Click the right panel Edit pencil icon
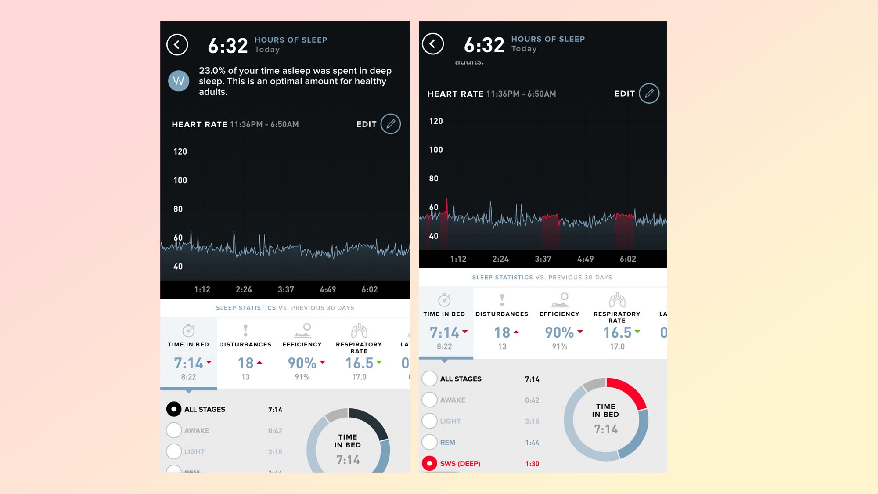Image resolution: width=878 pixels, height=494 pixels. [x=650, y=93]
